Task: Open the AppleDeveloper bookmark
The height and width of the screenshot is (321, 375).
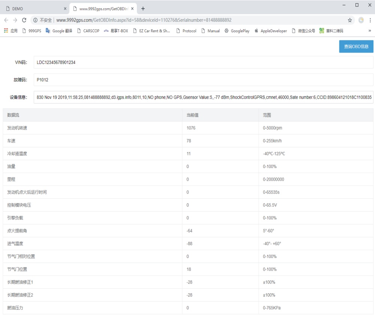Action: [x=271, y=31]
